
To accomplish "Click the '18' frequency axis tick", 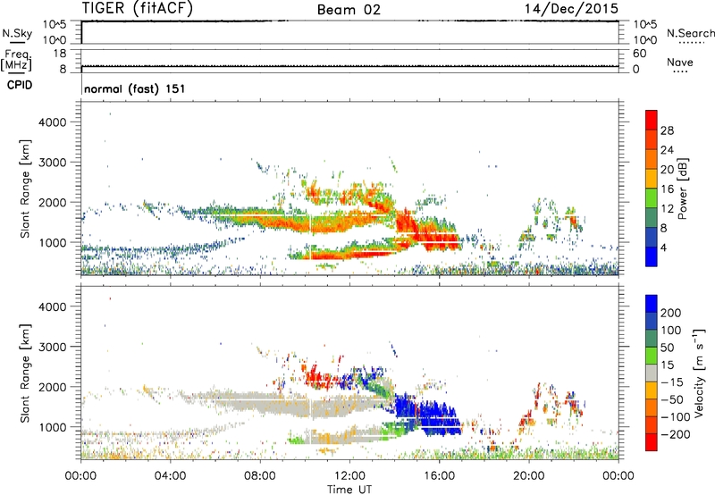I will click(x=60, y=54).
